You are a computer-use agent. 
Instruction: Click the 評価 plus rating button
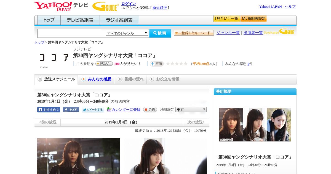pos(157,64)
